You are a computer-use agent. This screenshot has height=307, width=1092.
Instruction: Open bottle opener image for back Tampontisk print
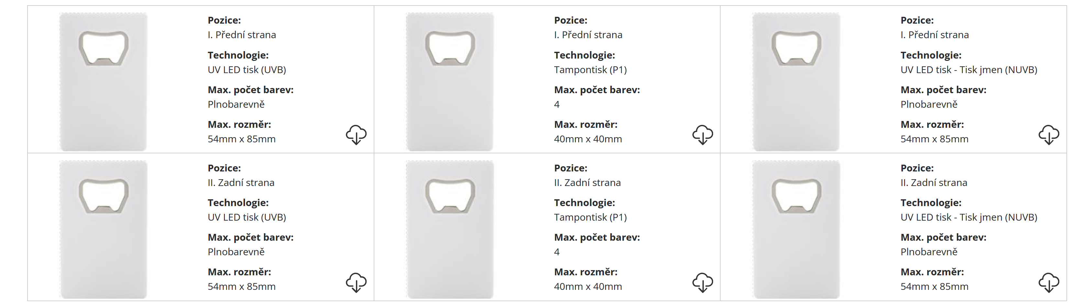(x=450, y=229)
